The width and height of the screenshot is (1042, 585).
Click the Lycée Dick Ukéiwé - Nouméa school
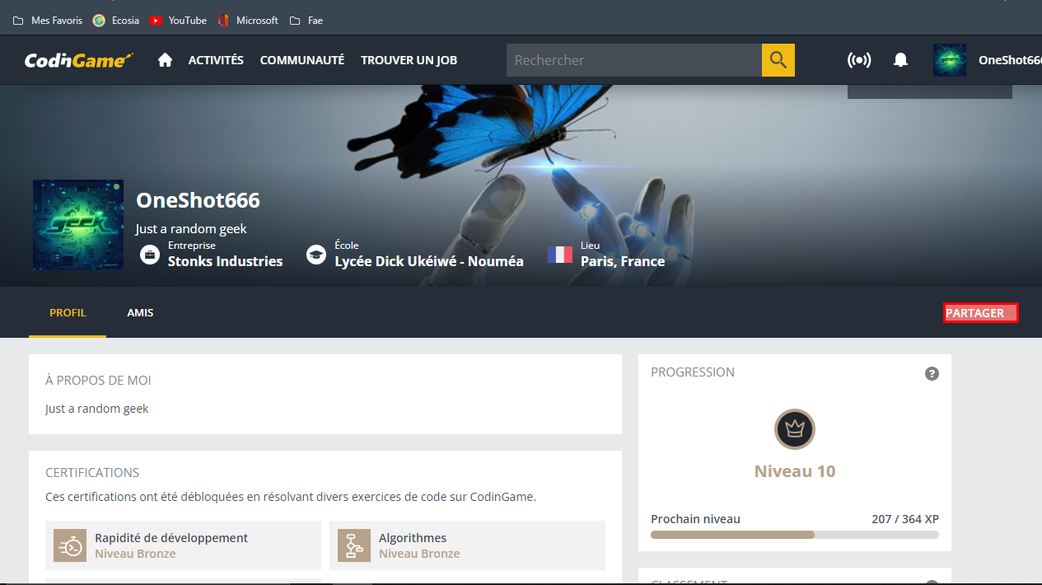pos(429,261)
